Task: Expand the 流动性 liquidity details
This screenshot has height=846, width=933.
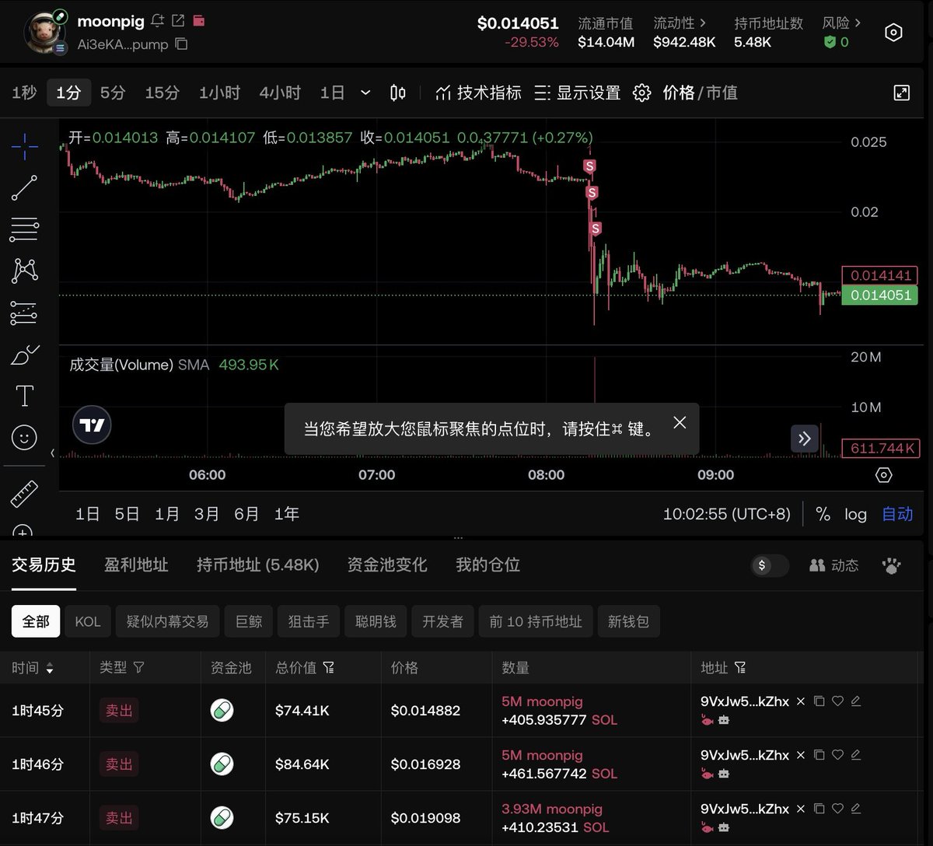Action: (x=680, y=23)
